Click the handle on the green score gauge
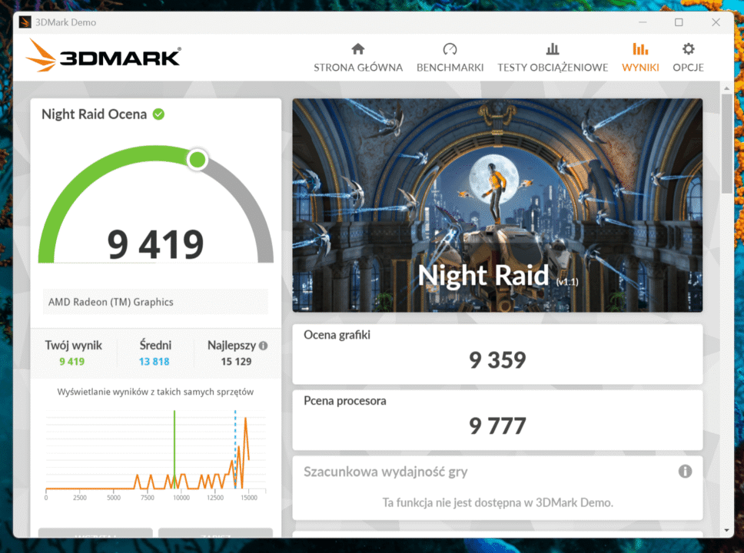 tap(196, 159)
